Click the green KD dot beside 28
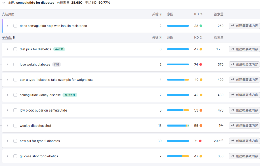Image resolution: width=260 pixels, height=166 pixels. click(201, 26)
